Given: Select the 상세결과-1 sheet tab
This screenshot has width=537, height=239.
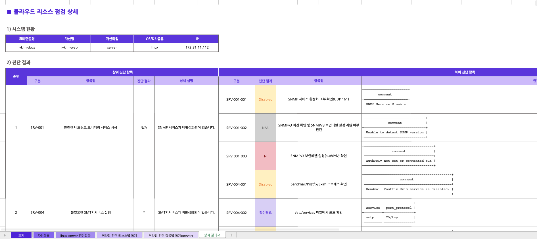Looking at the screenshot, I should tap(212, 235).
